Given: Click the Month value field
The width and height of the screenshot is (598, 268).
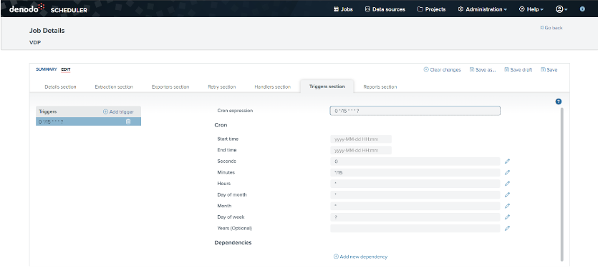Looking at the screenshot, I should coord(415,206).
